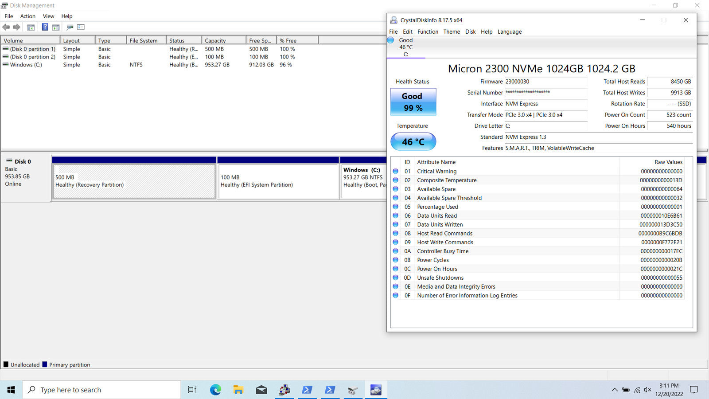The image size is (709, 399).
Task: Click the Help question mark toolbar icon
Action: [45, 27]
